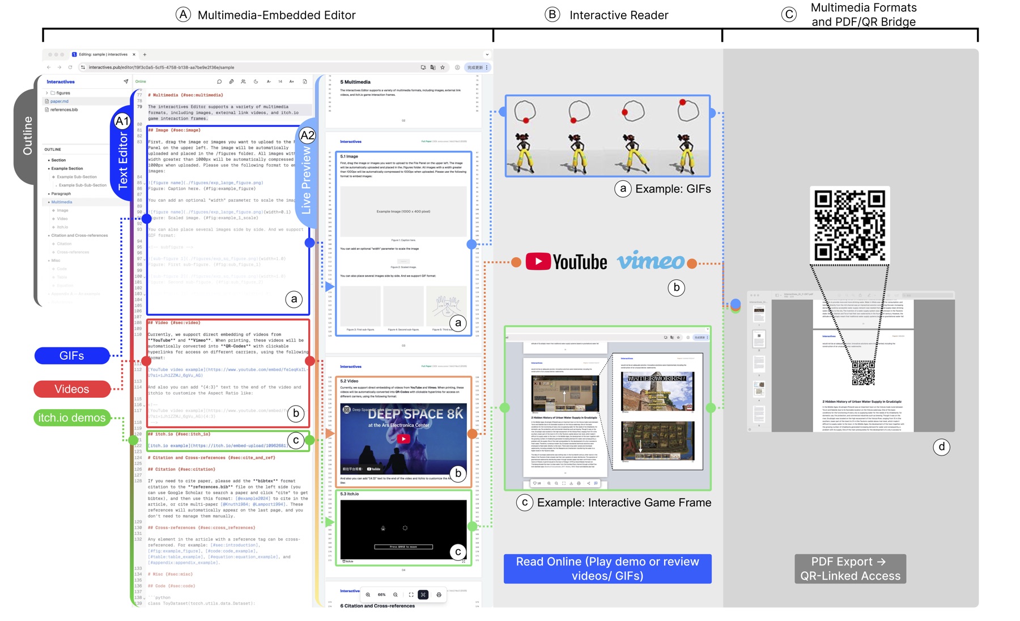Jump to Section in the outline
The width and height of the screenshot is (1020, 621).
pyautogui.click(x=58, y=160)
